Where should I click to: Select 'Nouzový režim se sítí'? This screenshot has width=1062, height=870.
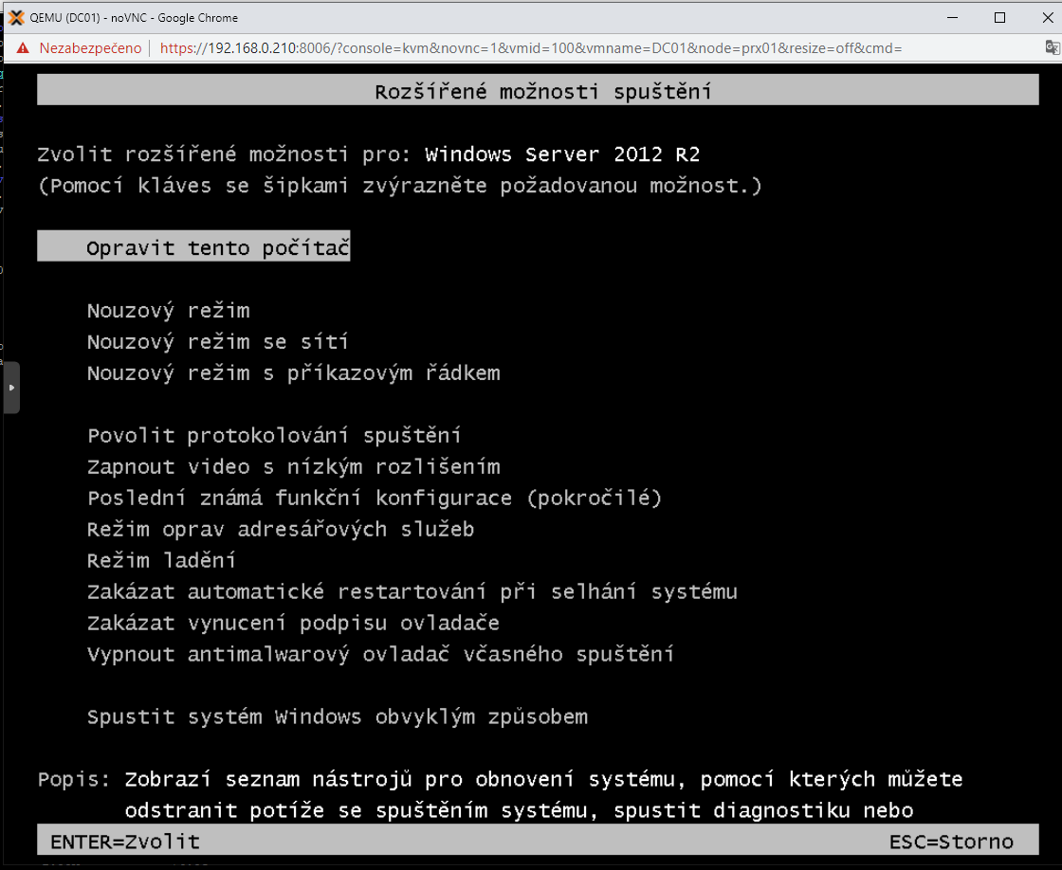217,342
